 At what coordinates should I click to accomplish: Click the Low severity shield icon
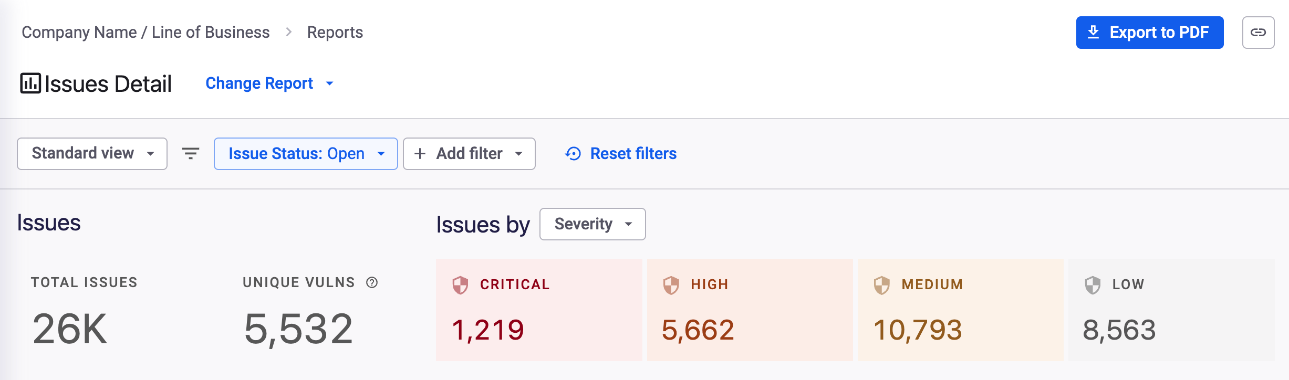[1093, 284]
